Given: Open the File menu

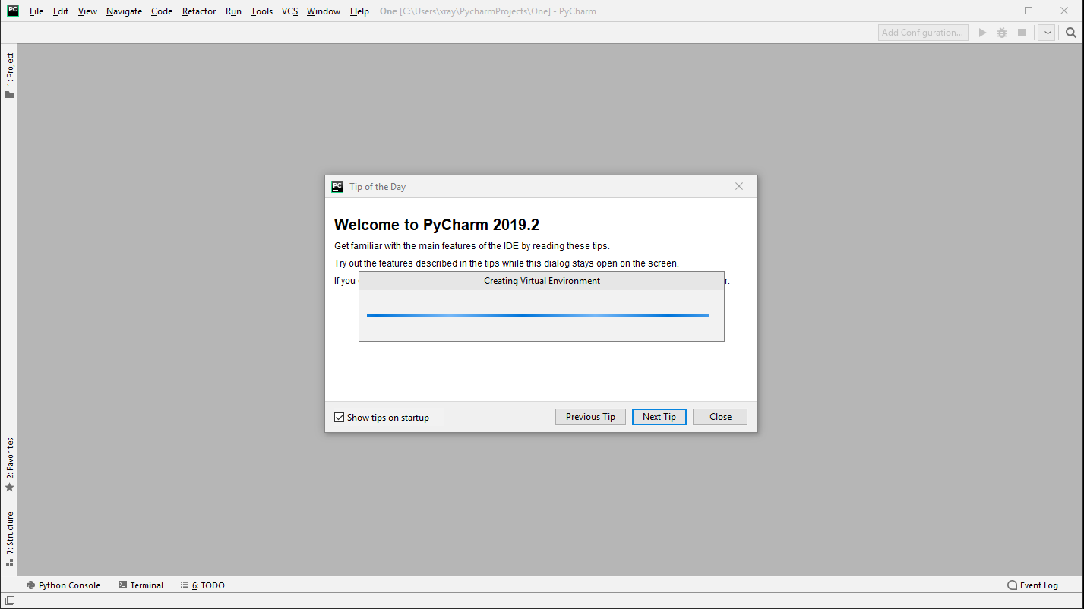Looking at the screenshot, I should click(36, 11).
